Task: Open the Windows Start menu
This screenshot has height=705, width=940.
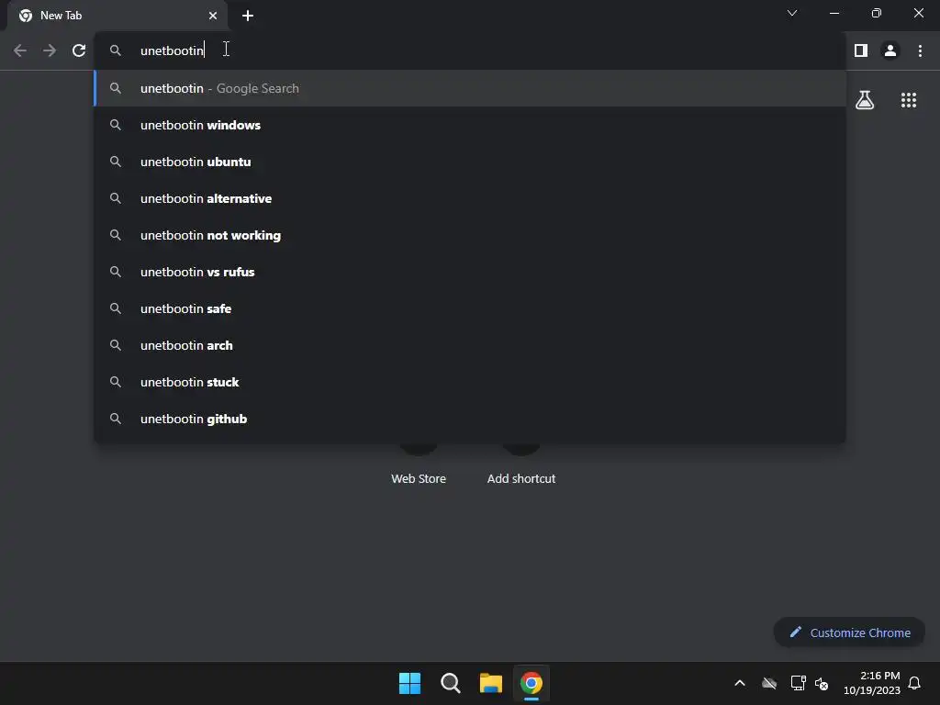Action: [409, 683]
